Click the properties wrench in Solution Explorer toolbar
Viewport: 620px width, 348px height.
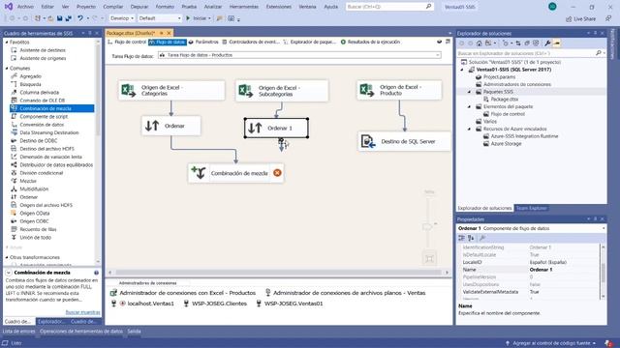pos(547,43)
